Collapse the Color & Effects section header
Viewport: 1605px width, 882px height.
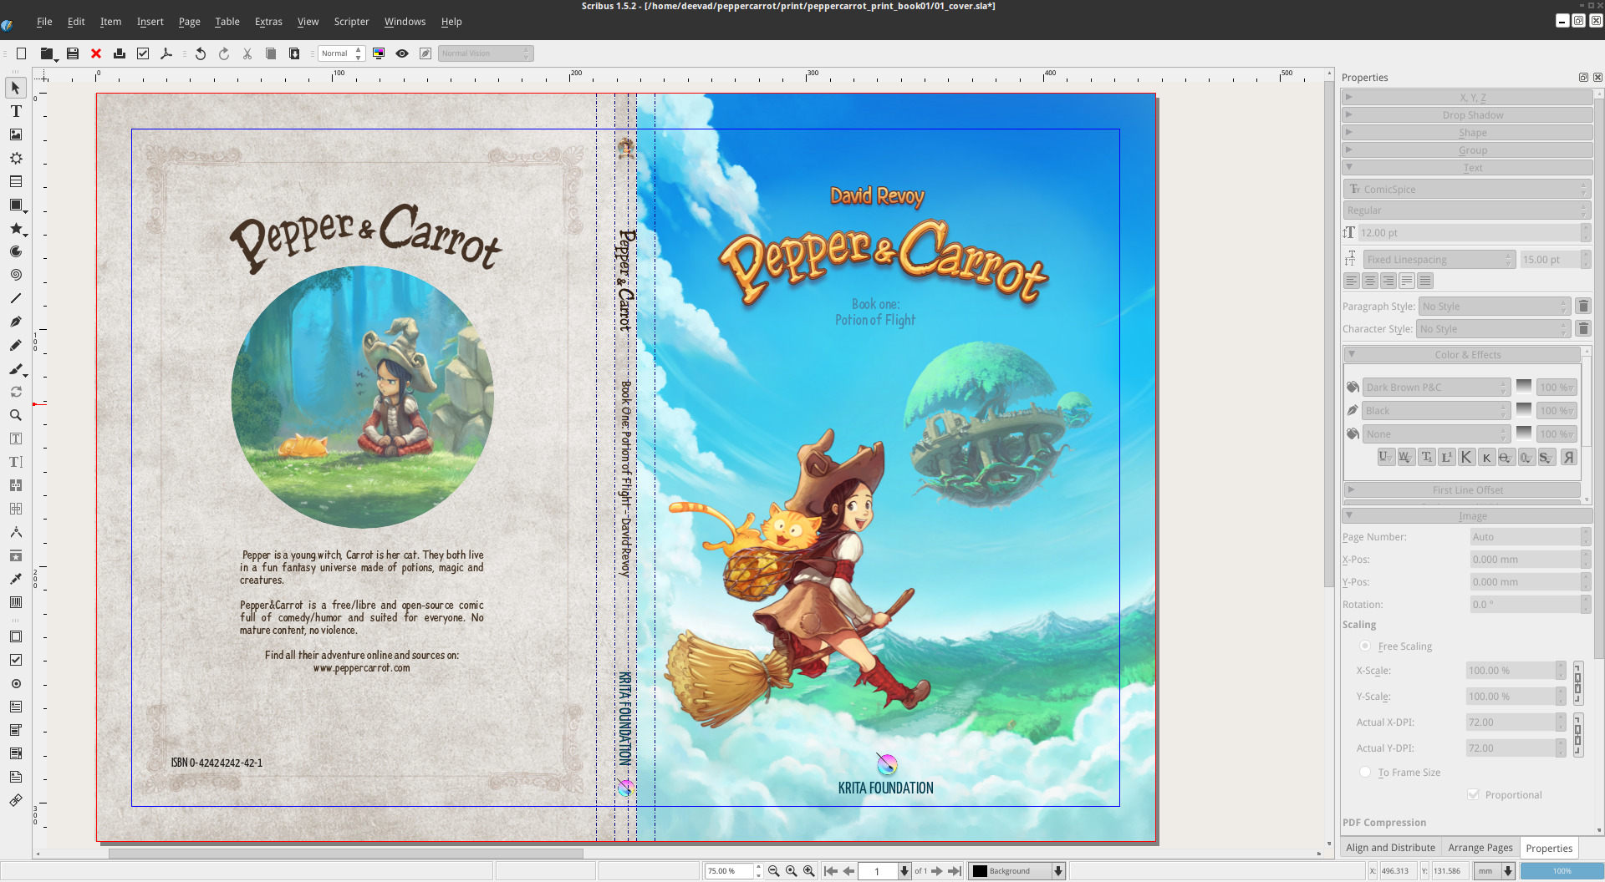coord(1462,355)
